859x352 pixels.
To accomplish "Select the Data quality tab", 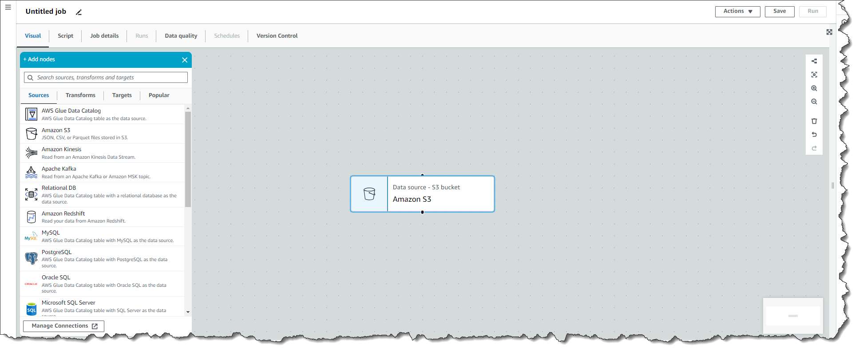I will 181,36.
